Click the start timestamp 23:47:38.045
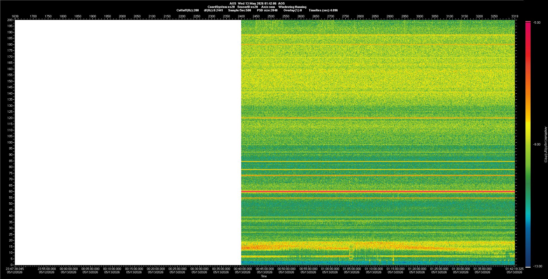Viewport: 548px width, 279px height. (x=15, y=269)
